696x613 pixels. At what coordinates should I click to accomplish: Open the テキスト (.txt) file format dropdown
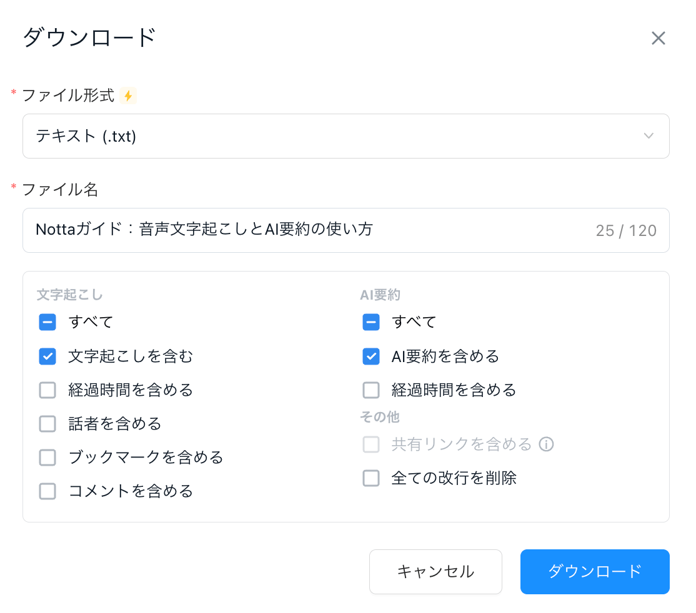pyautogui.click(x=346, y=136)
